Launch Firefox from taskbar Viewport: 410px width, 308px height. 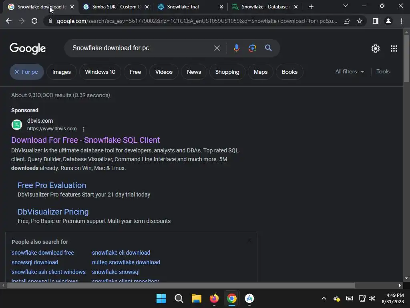click(214, 298)
